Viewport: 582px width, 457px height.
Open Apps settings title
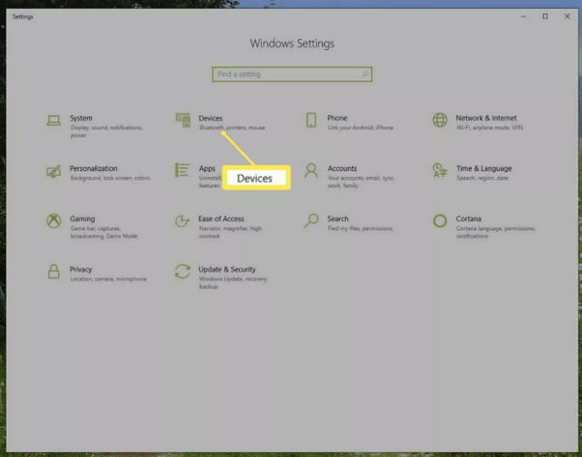207,168
